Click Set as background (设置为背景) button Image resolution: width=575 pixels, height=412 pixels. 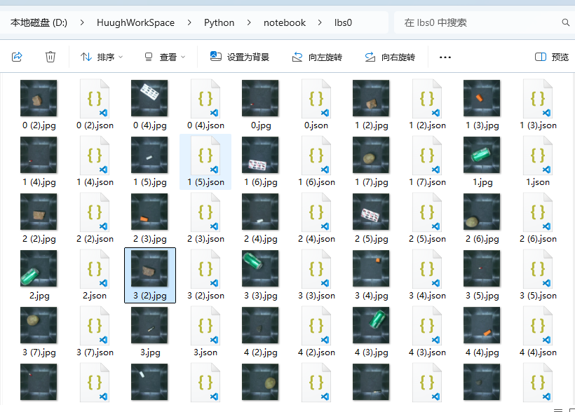240,57
